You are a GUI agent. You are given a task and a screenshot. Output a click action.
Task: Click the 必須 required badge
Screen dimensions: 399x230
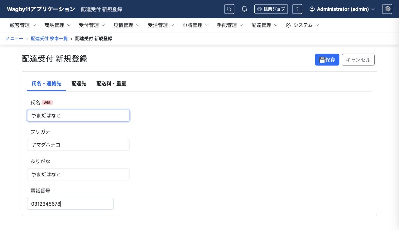tap(47, 103)
